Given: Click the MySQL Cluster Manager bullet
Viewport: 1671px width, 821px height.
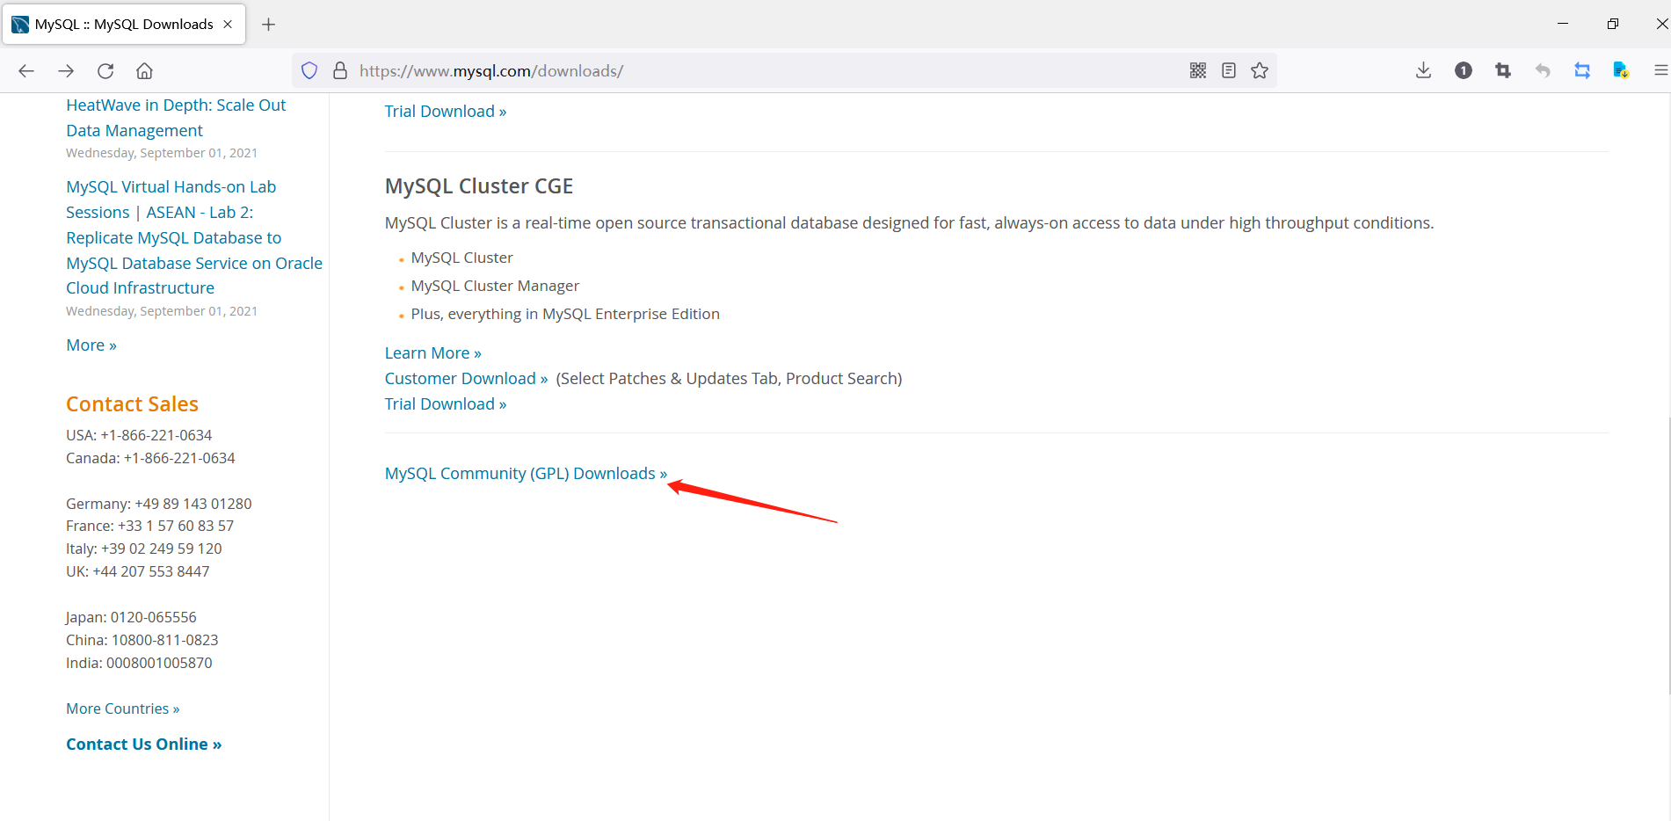Looking at the screenshot, I should tap(495, 287).
